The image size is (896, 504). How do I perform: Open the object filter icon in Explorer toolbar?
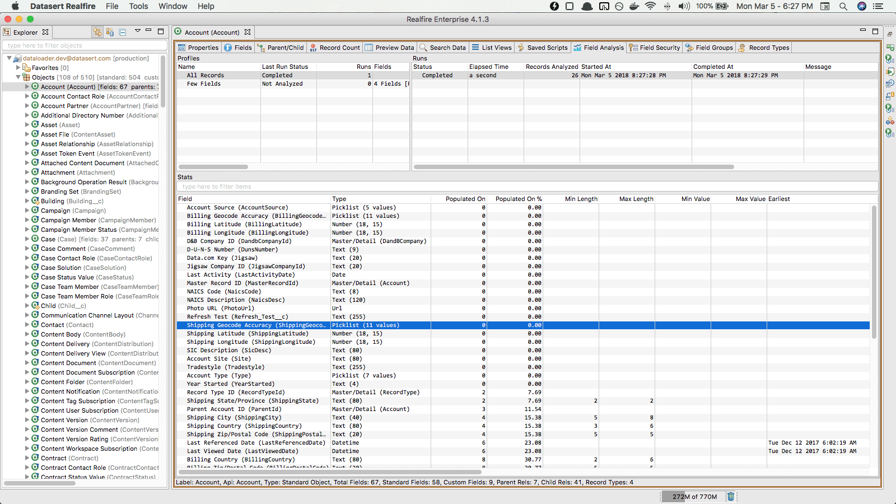pos(110,32)
